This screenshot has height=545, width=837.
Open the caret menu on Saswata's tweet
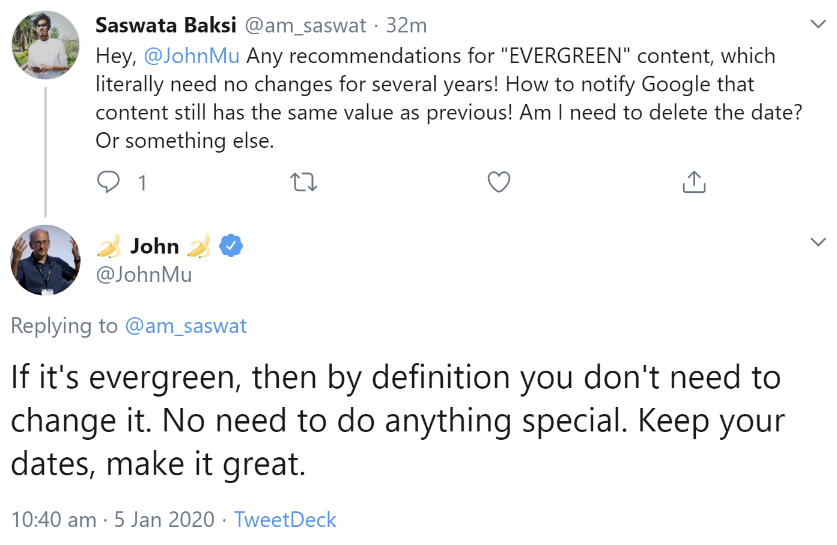[818, 24]
